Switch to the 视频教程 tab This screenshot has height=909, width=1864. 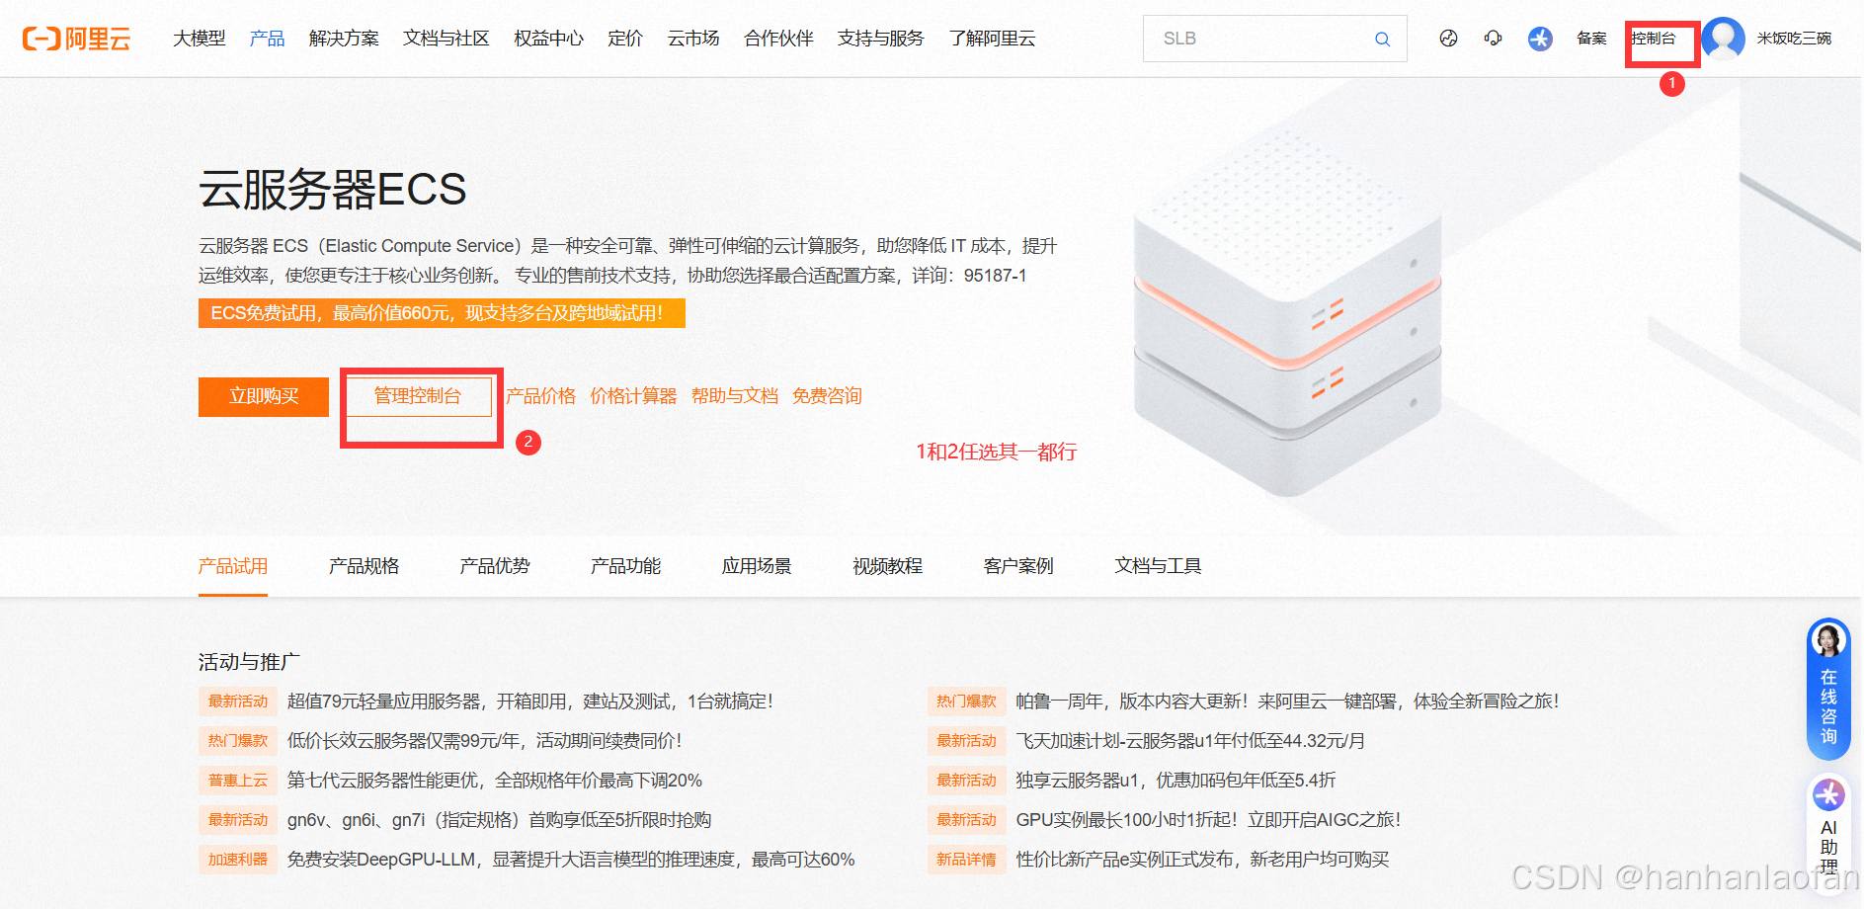[x=888, y=566]
